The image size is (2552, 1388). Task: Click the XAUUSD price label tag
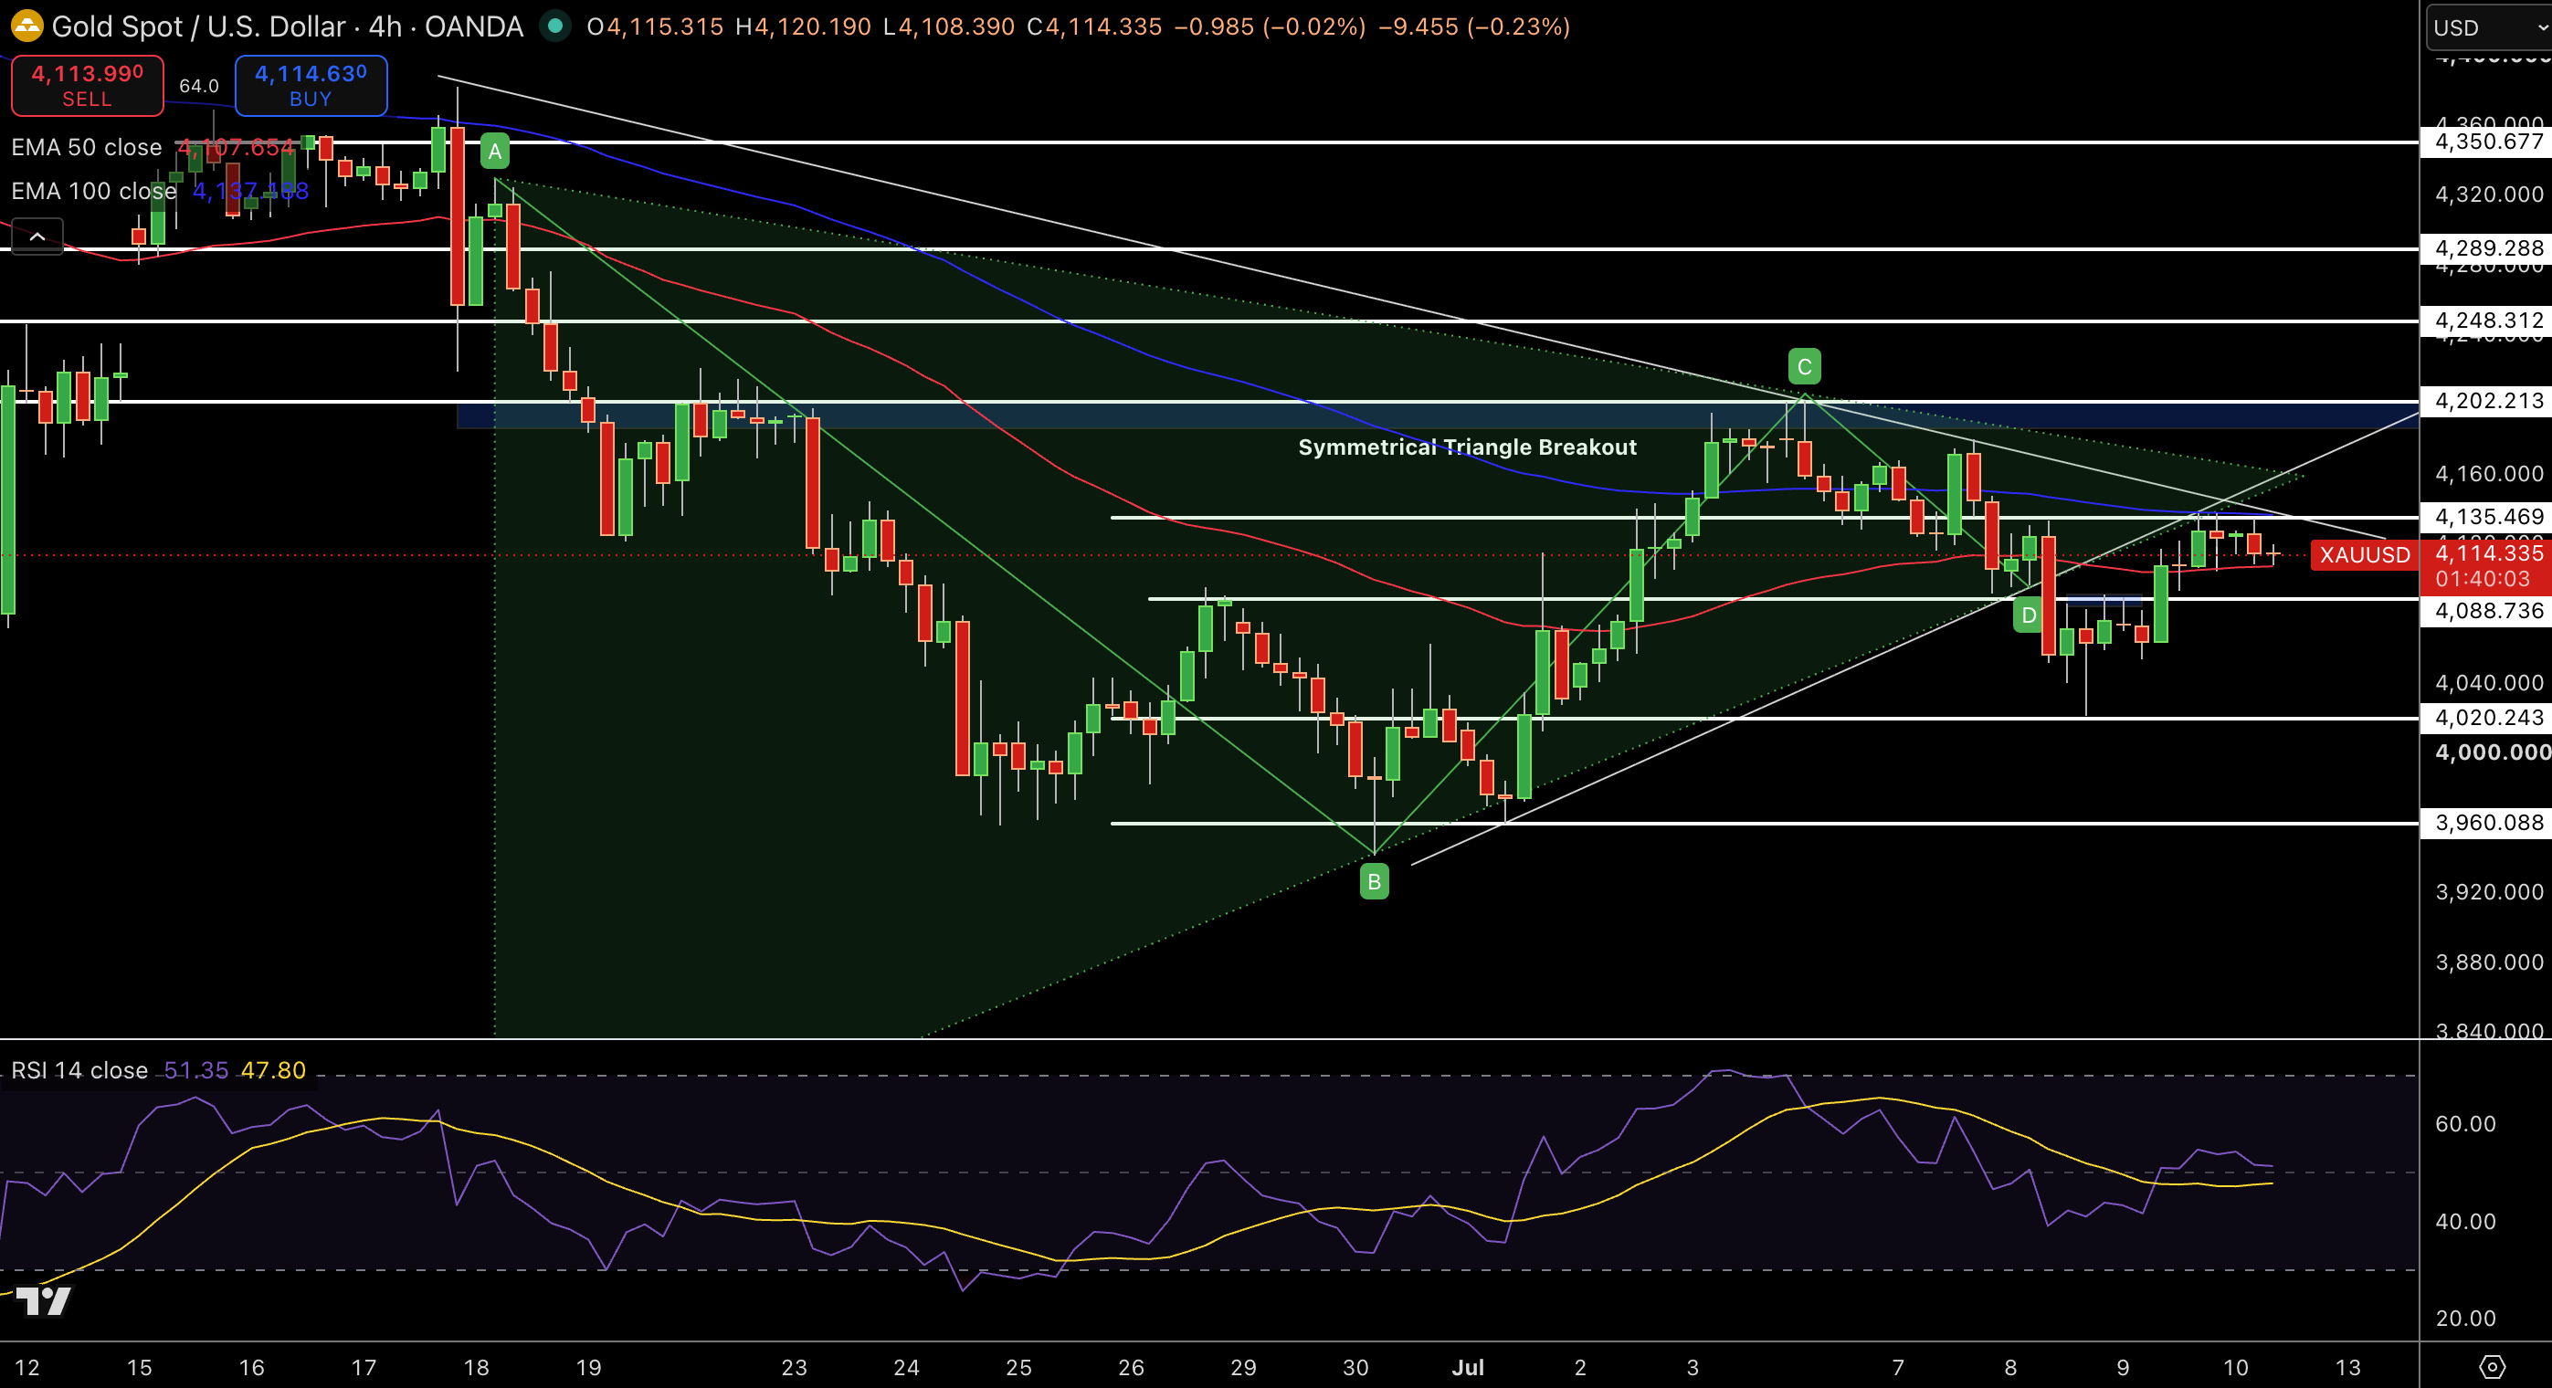2365,555
